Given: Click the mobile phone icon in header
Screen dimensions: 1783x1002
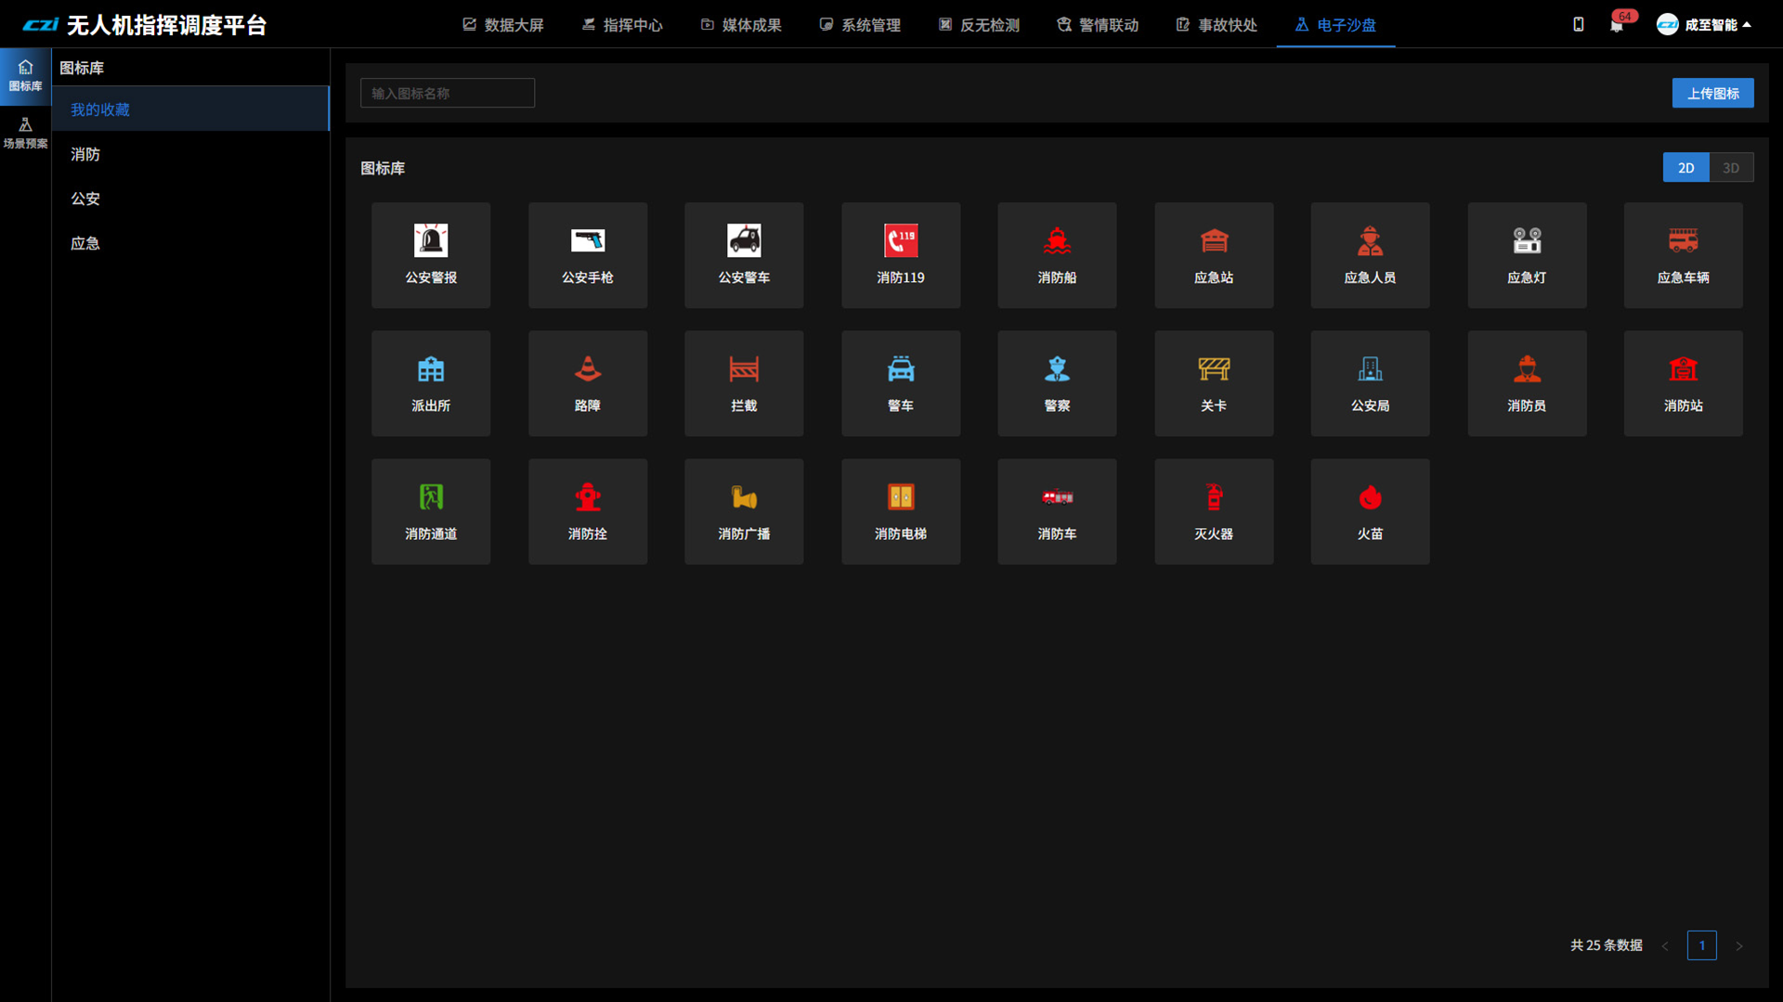Looking at the screenshot, I should pyautogui.click(x=1578, y=25).
